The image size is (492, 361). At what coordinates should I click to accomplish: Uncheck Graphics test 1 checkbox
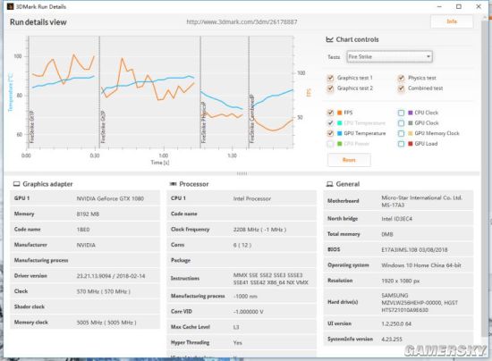pyautogui.click(x=330, y=78)
